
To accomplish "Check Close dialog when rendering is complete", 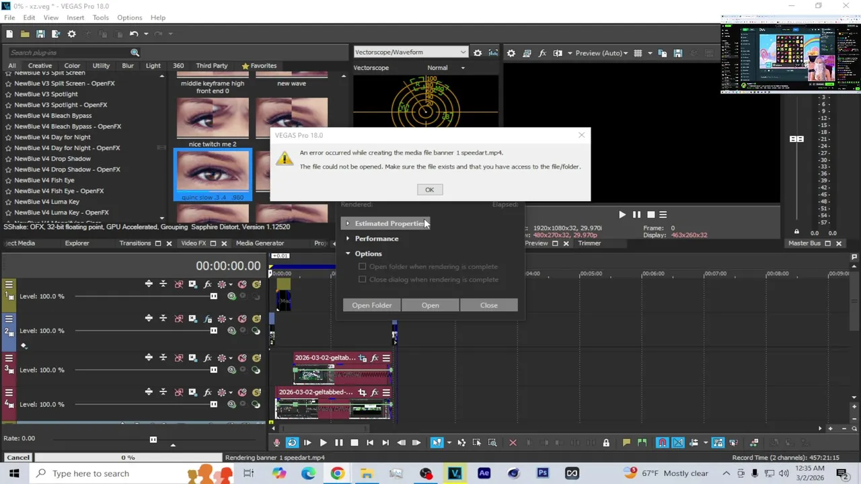I will point(363,280).
